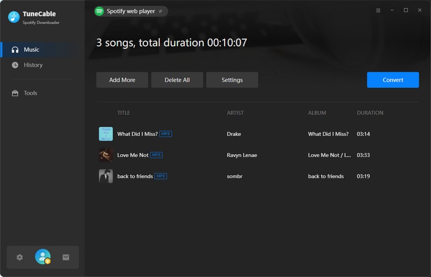Open the Tools section
Screen dimensions: 431x277
pos(43,93)
